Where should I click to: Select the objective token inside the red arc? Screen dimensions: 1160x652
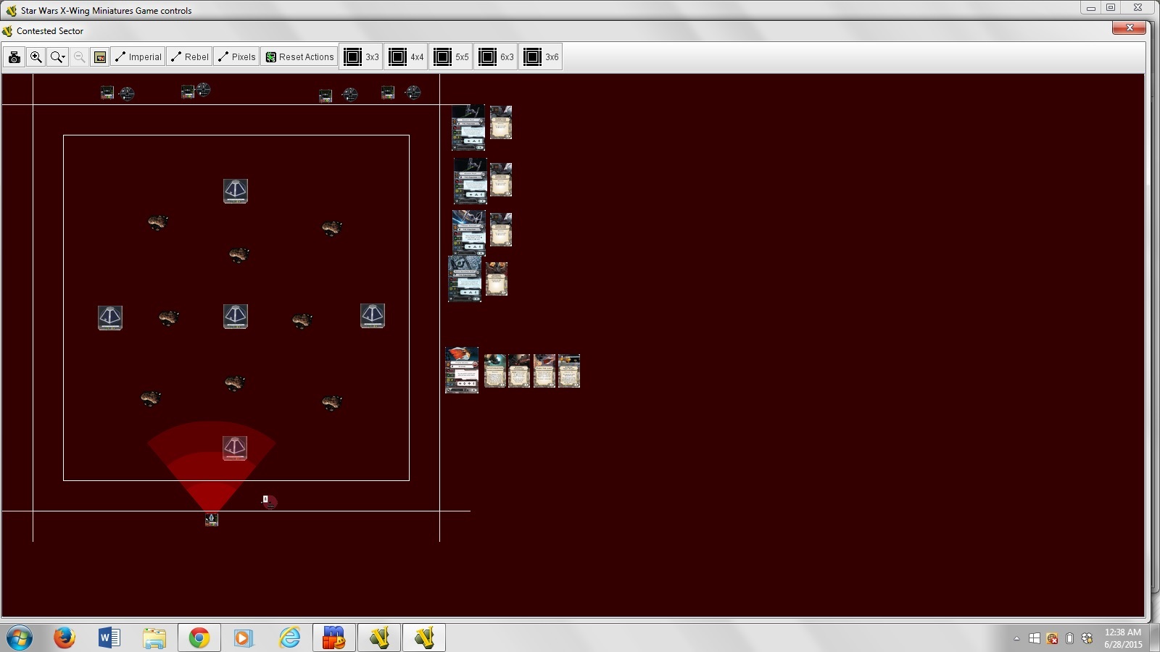234,448
